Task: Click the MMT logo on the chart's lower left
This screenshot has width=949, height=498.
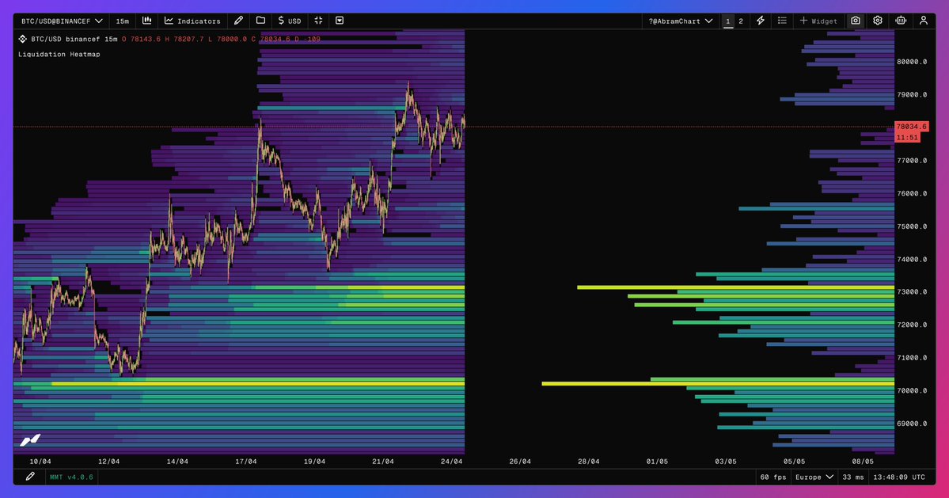Action: (x=30, y=440)
